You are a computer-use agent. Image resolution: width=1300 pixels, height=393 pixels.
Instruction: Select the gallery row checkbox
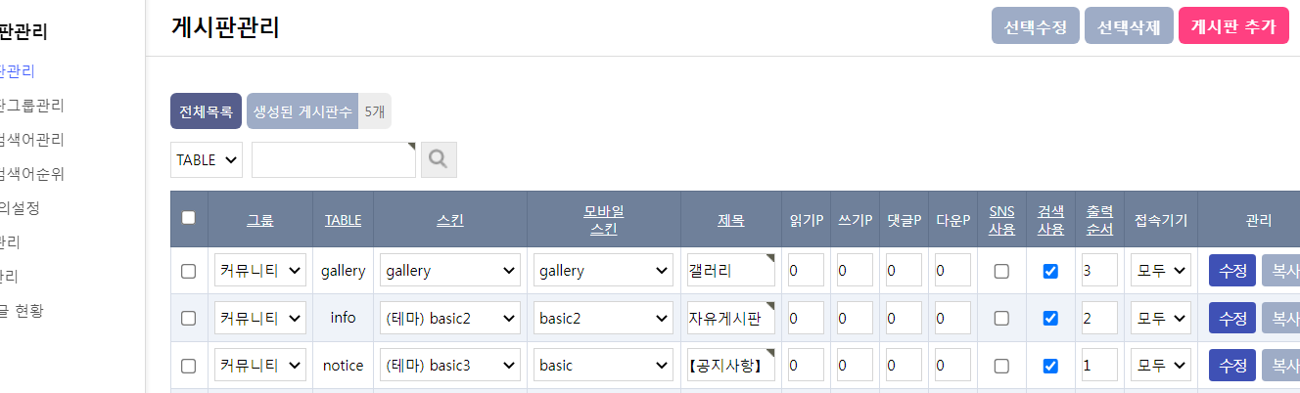tap(188, 271)
